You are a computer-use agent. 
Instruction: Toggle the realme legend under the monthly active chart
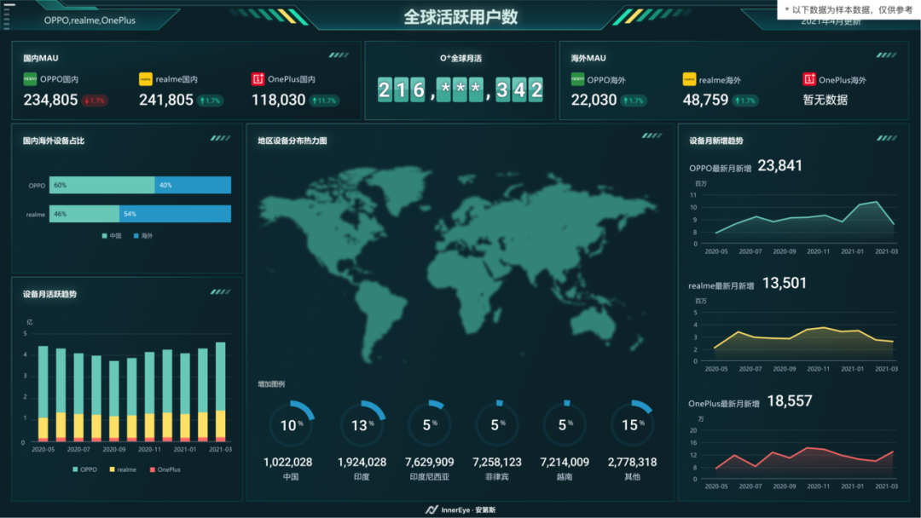[x=123, y=469]
